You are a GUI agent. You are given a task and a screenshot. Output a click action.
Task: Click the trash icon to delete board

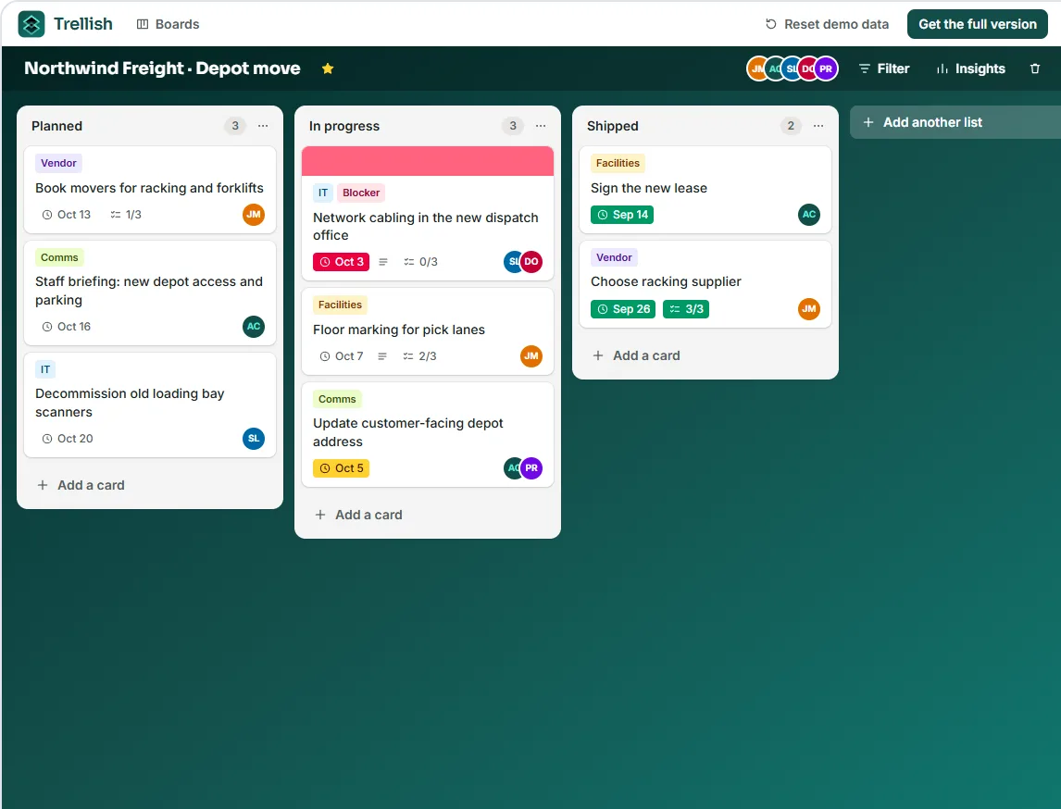[x=1034, y=68]
